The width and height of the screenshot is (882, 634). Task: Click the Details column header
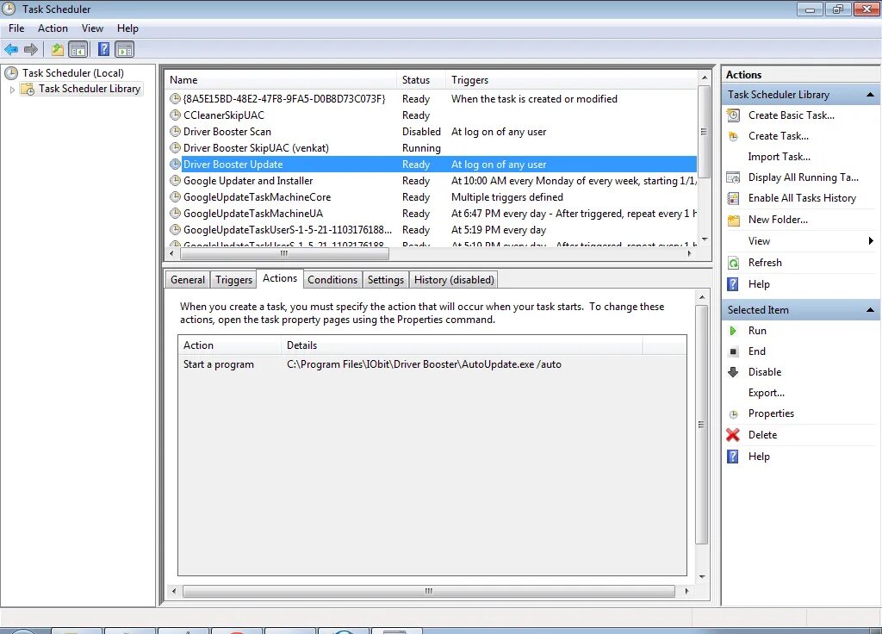tap(462, 345)
